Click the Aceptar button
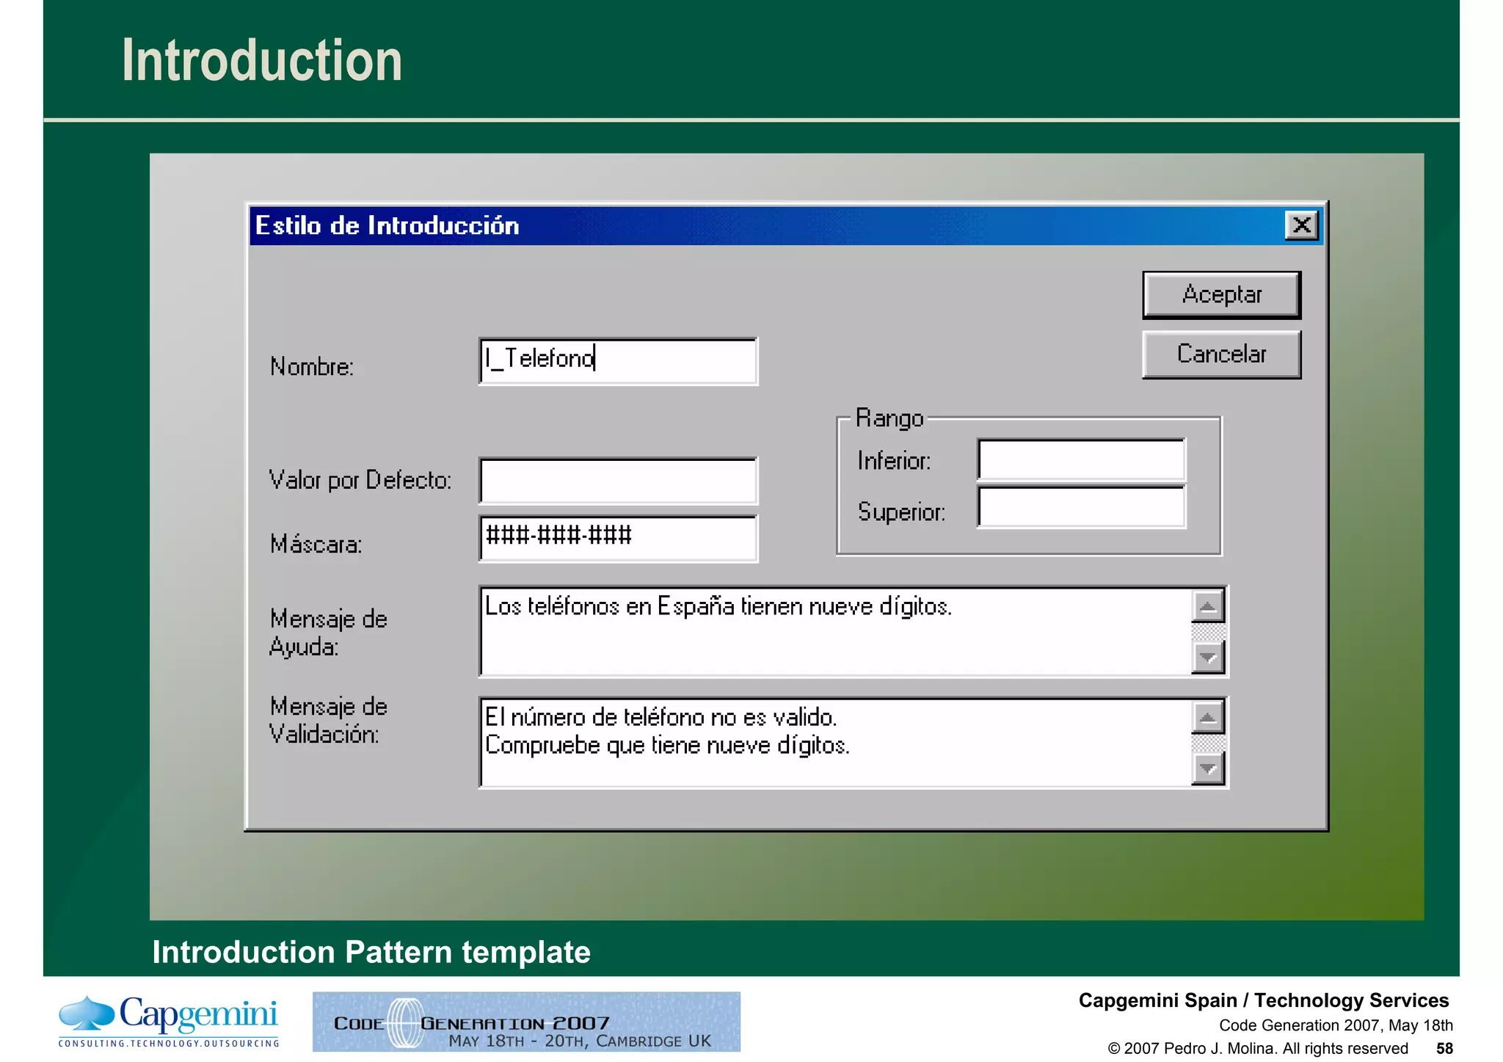This screenshot has width=1503, height=1062. [1221, 295]
